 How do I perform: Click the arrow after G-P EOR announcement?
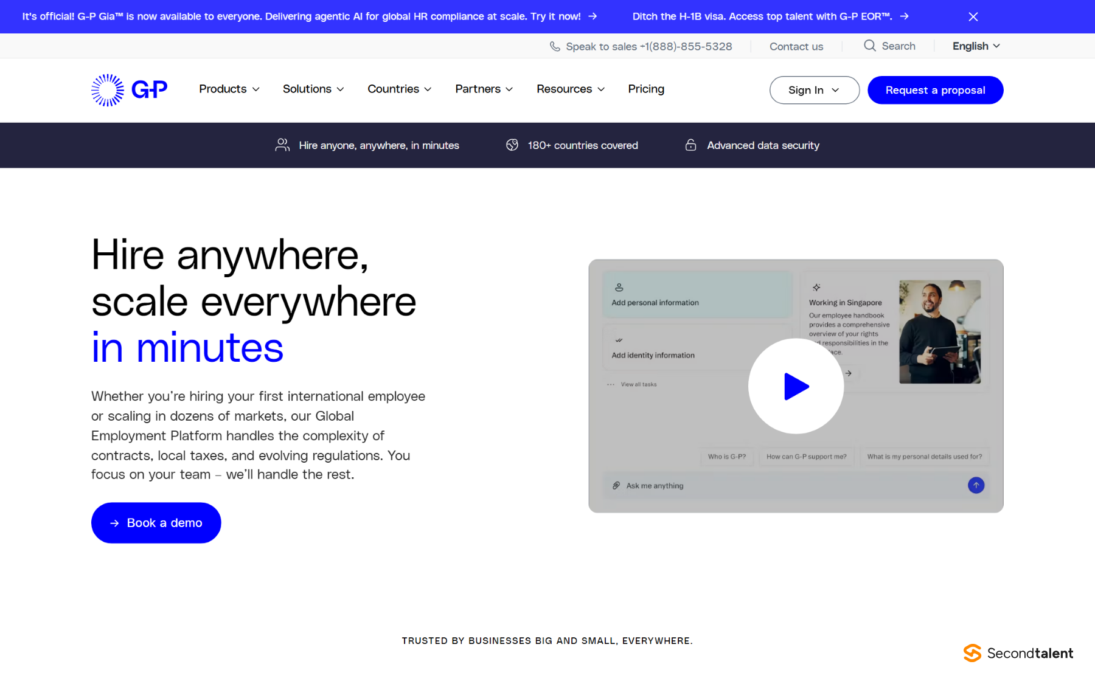coord(905,16)
